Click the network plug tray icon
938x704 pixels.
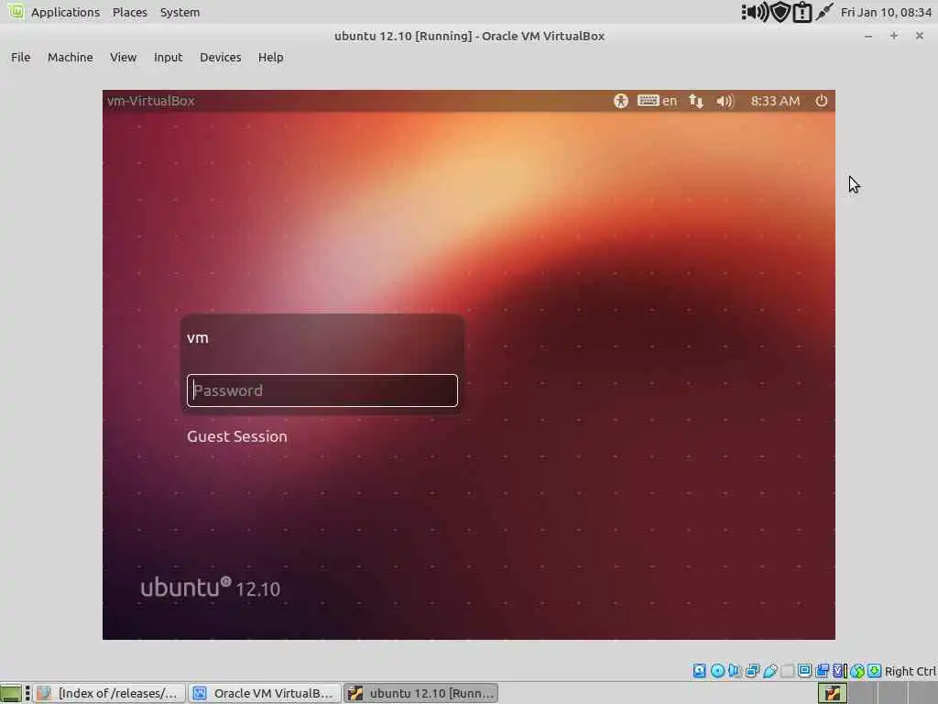(823, 12)
